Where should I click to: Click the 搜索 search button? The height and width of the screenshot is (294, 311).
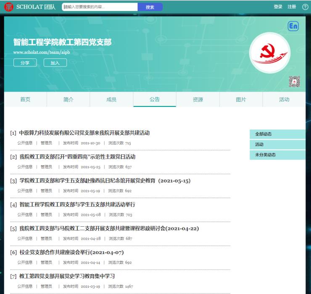pyautogui.click(x=150, y=7)
